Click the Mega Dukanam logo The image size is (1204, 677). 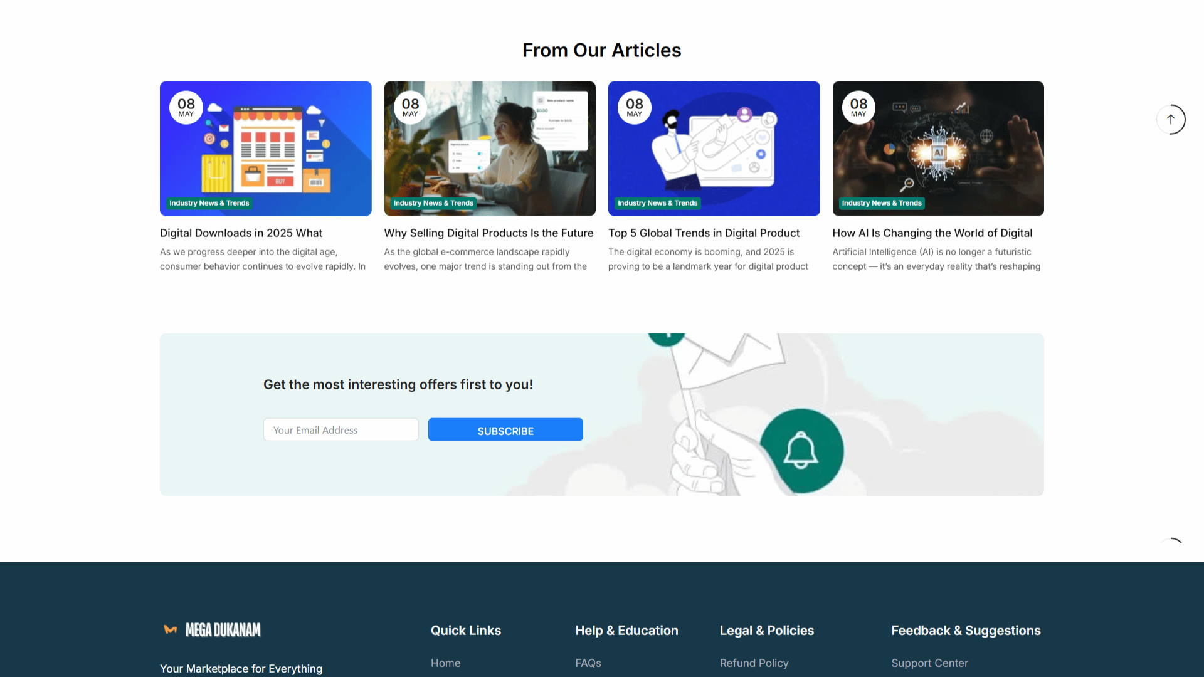click(x=212, y=629)
